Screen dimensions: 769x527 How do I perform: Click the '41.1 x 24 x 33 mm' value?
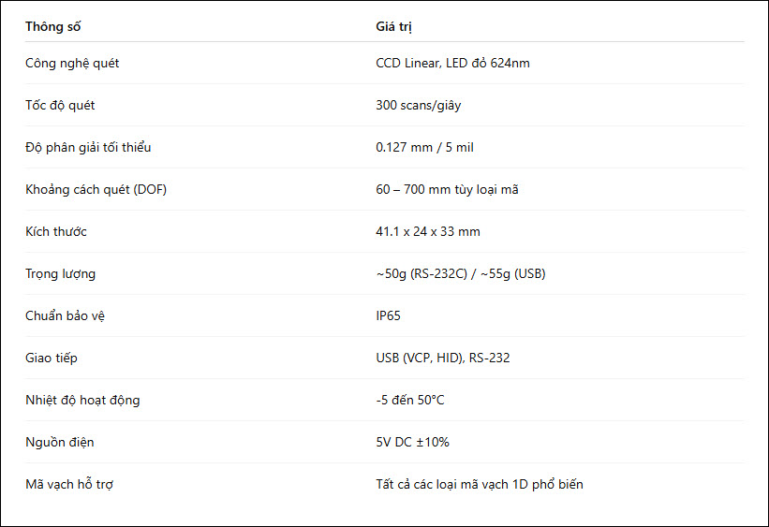[x=428, y=232]
